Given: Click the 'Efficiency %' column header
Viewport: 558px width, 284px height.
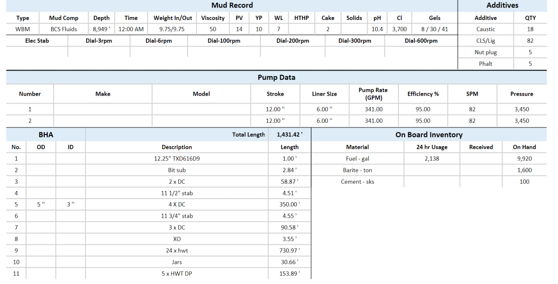Looking at the screenshot, I should (423, 94).
